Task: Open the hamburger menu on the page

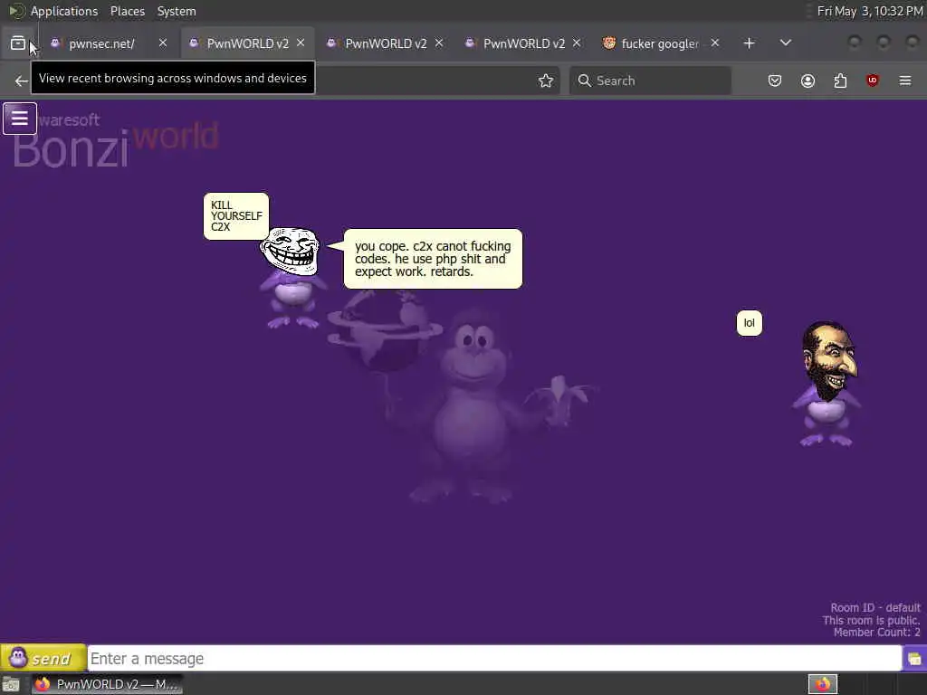Action: click(x=20, y=119)
